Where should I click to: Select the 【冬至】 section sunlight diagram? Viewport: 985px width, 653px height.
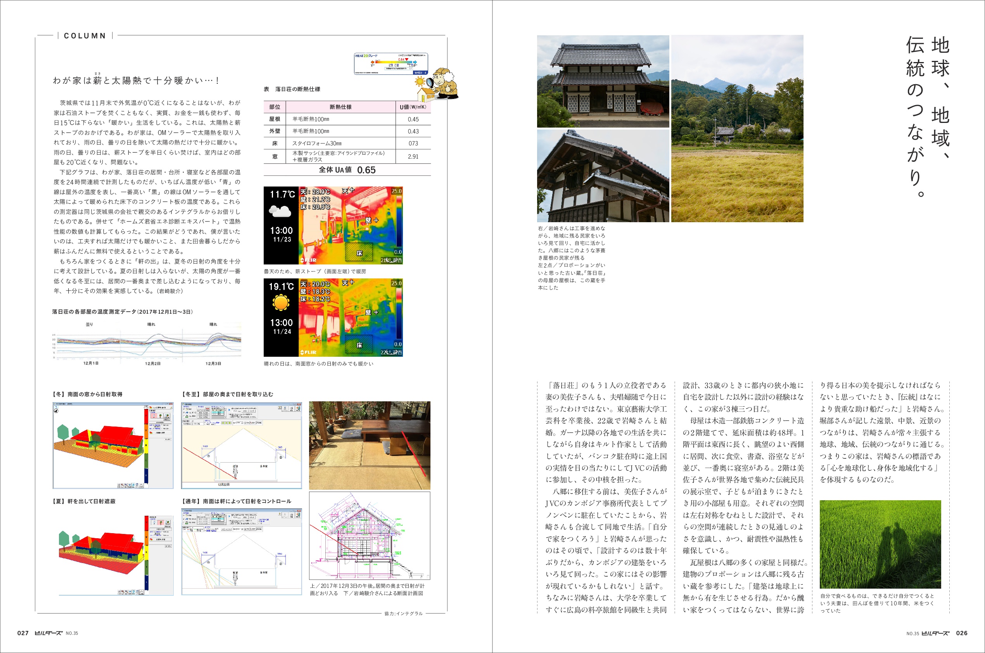coord(242,445)
